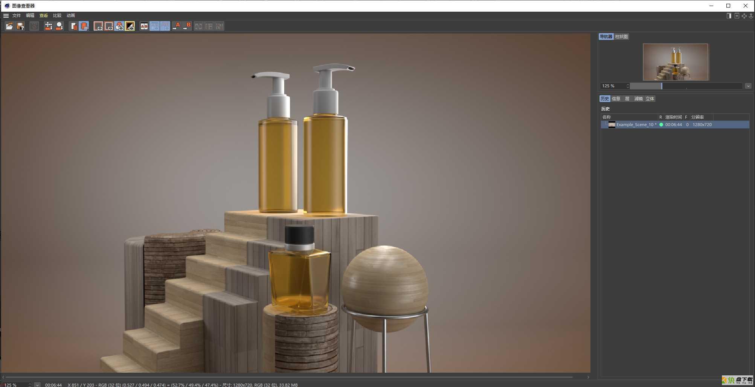Open the 比较 menu
Image resolution: width=755 pixels, height=387 pixels.
(57, 15)
